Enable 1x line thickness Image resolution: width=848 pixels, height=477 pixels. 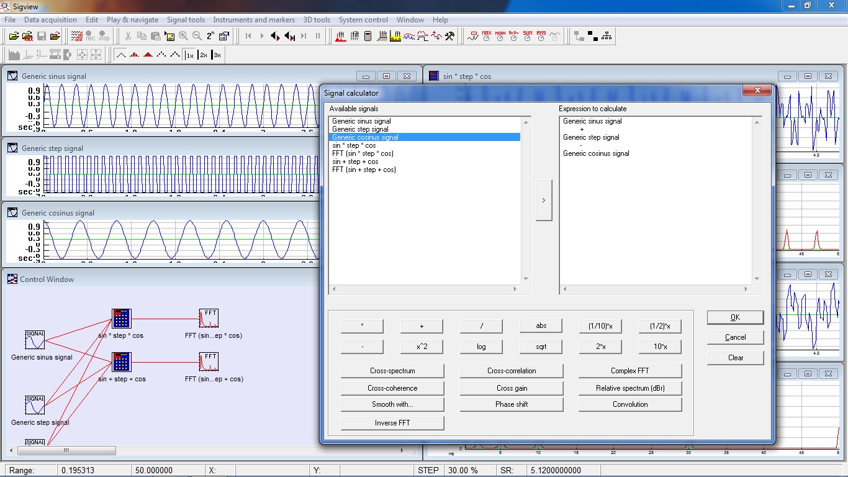(189, 55)
